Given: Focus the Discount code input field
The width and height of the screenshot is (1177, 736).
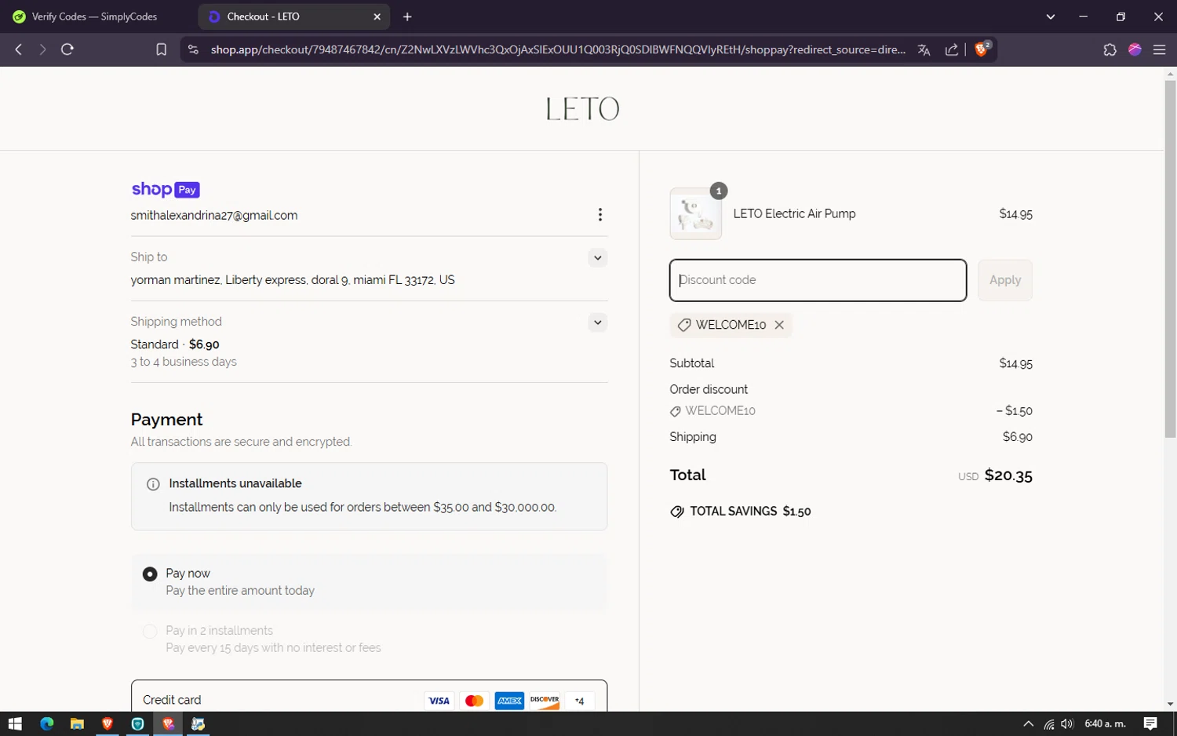Looking at the screenshot, I should click(818, 280).
